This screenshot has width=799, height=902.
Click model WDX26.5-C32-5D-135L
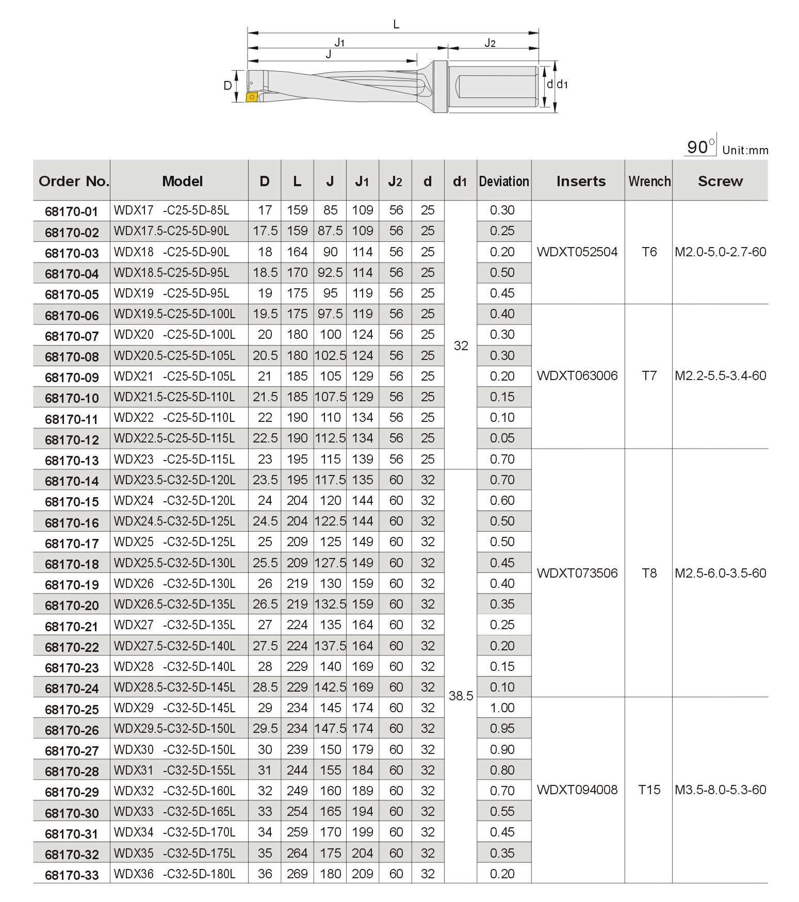[x=174, y=604]
